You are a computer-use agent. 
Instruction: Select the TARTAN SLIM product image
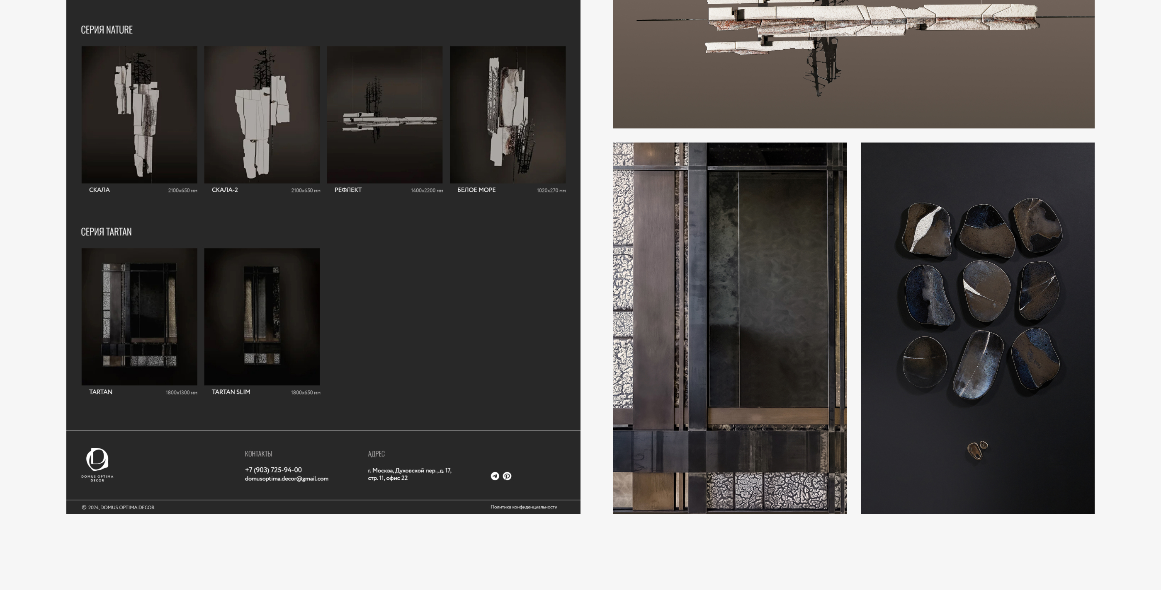coord(262,316)
